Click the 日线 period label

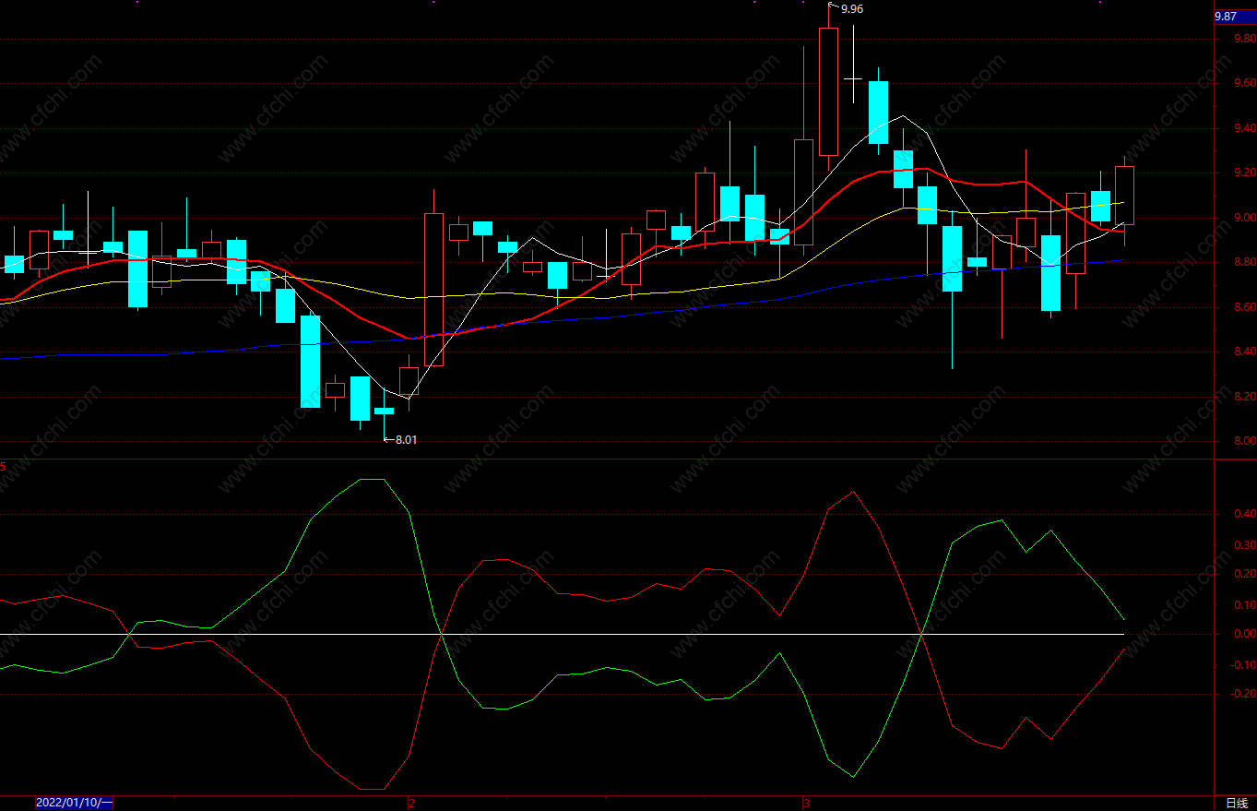(x=1236, y=804)
